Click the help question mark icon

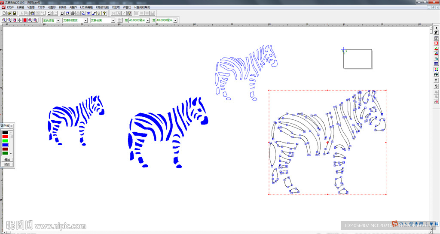[104, 13]
